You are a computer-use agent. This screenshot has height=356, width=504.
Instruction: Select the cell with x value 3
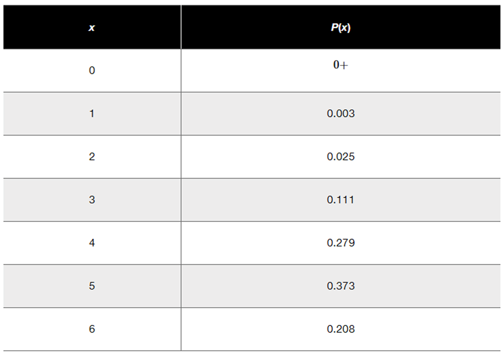[x=92, y=200]
